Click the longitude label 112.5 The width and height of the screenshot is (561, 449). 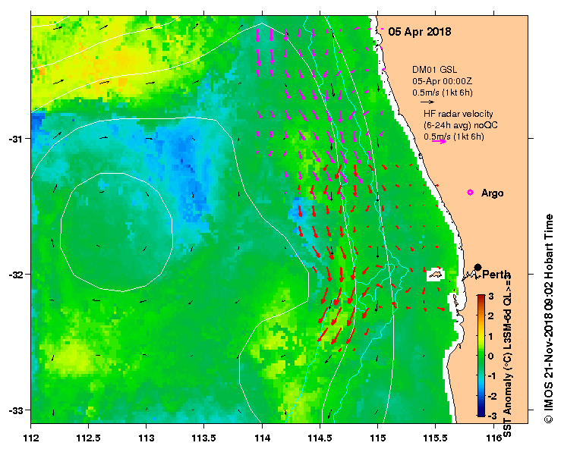(x=88, y=438)
